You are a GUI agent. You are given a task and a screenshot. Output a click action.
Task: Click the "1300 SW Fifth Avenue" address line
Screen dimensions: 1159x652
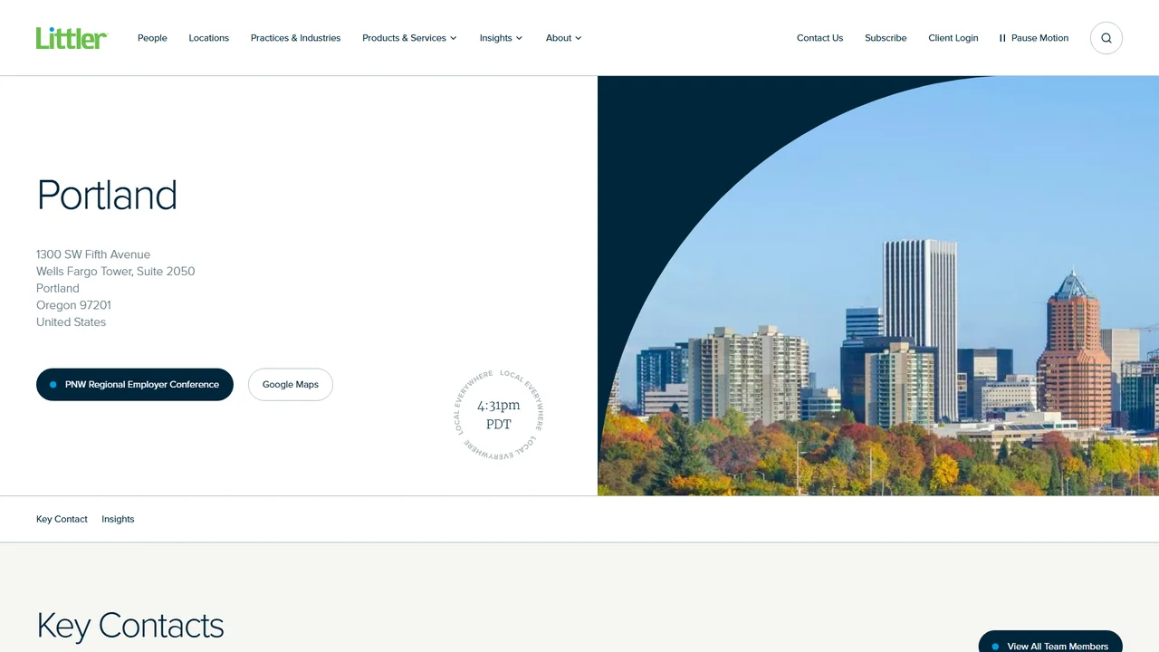pyautogui.click(x=93, y=254)
